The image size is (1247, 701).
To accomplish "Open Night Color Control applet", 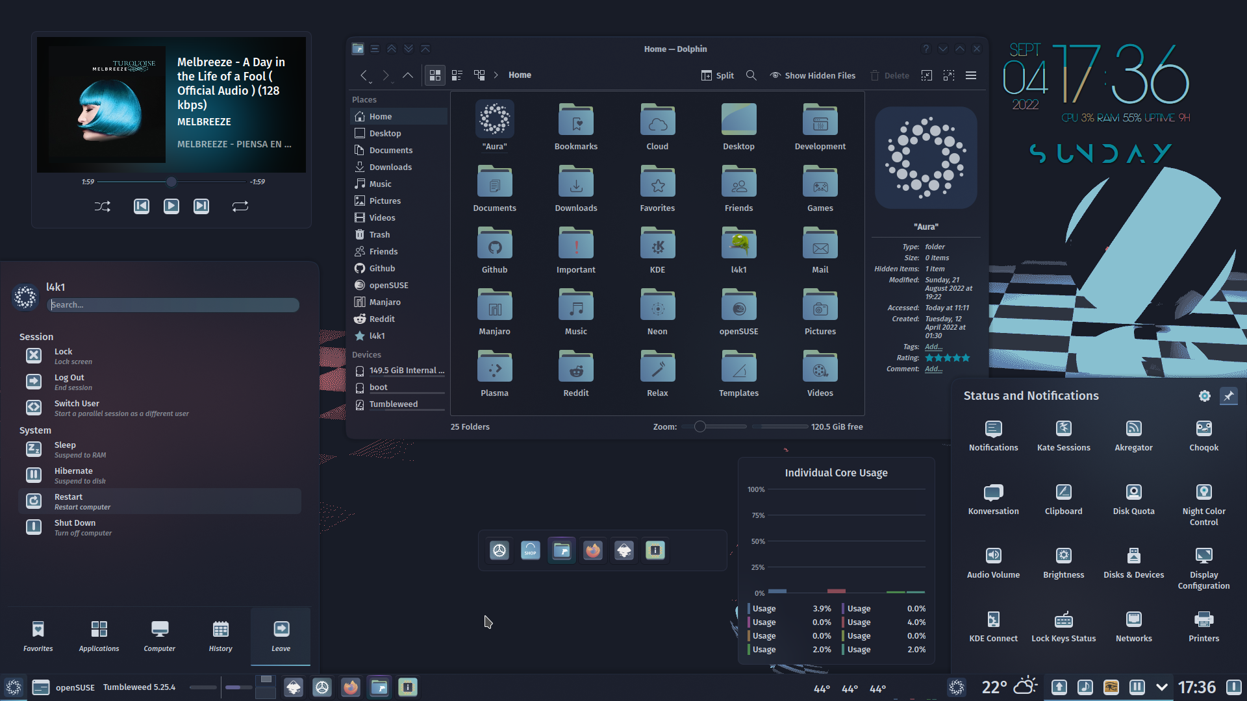I will click(x=1204, y=504).
